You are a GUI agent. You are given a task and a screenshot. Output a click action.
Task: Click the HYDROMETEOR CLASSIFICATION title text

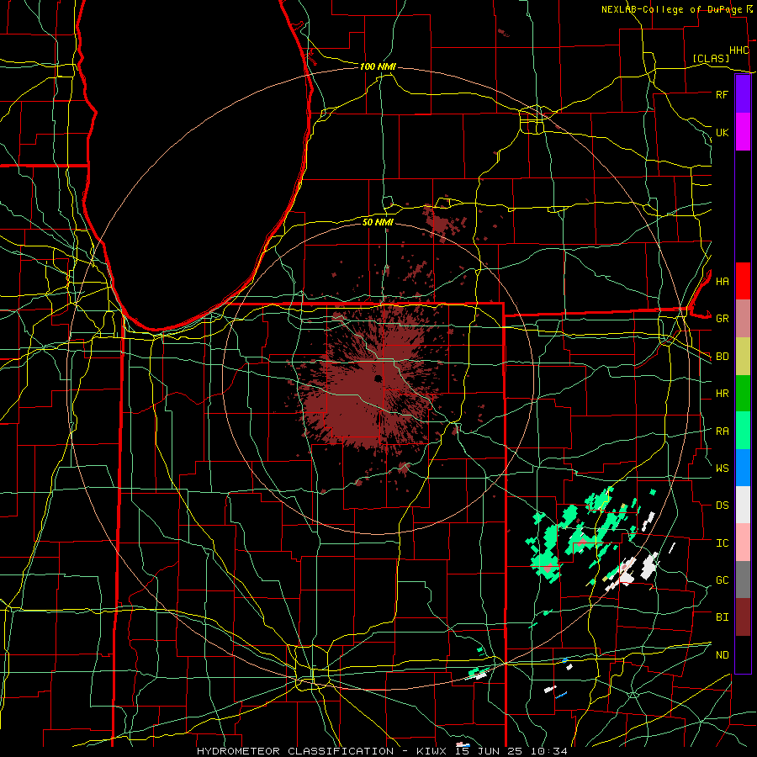click(x=295, y=751)
